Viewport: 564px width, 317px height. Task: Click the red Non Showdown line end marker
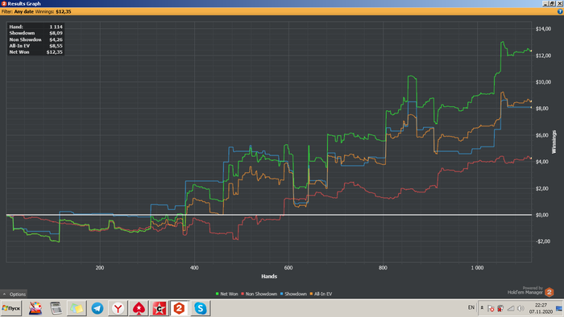pos(531,158)
